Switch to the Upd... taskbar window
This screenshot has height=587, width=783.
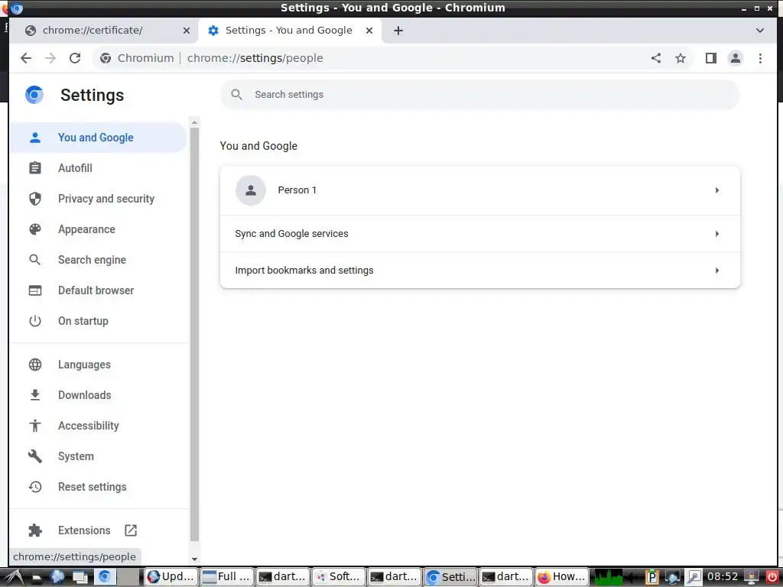tap(171, 577)
